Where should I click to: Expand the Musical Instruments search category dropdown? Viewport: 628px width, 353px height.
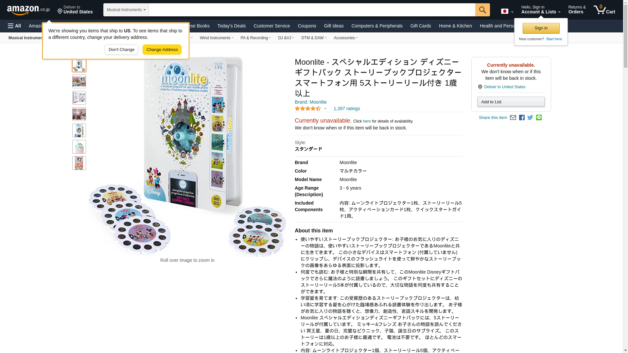pos(126,10)
